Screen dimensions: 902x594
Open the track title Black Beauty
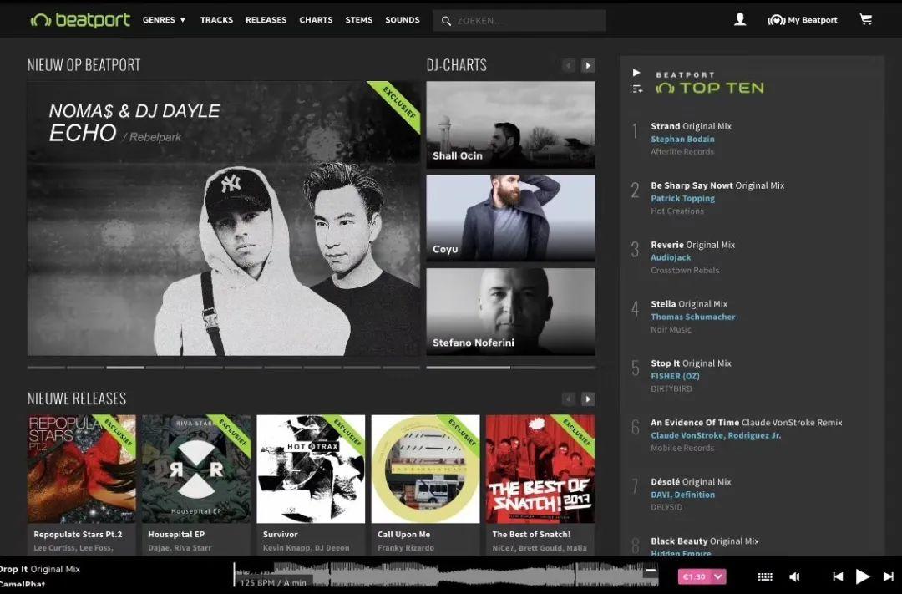(679, 541)
